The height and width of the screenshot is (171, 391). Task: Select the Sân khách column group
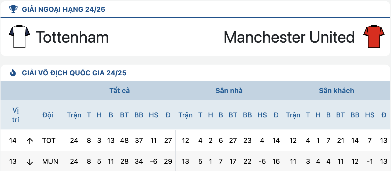click(337, 91)
